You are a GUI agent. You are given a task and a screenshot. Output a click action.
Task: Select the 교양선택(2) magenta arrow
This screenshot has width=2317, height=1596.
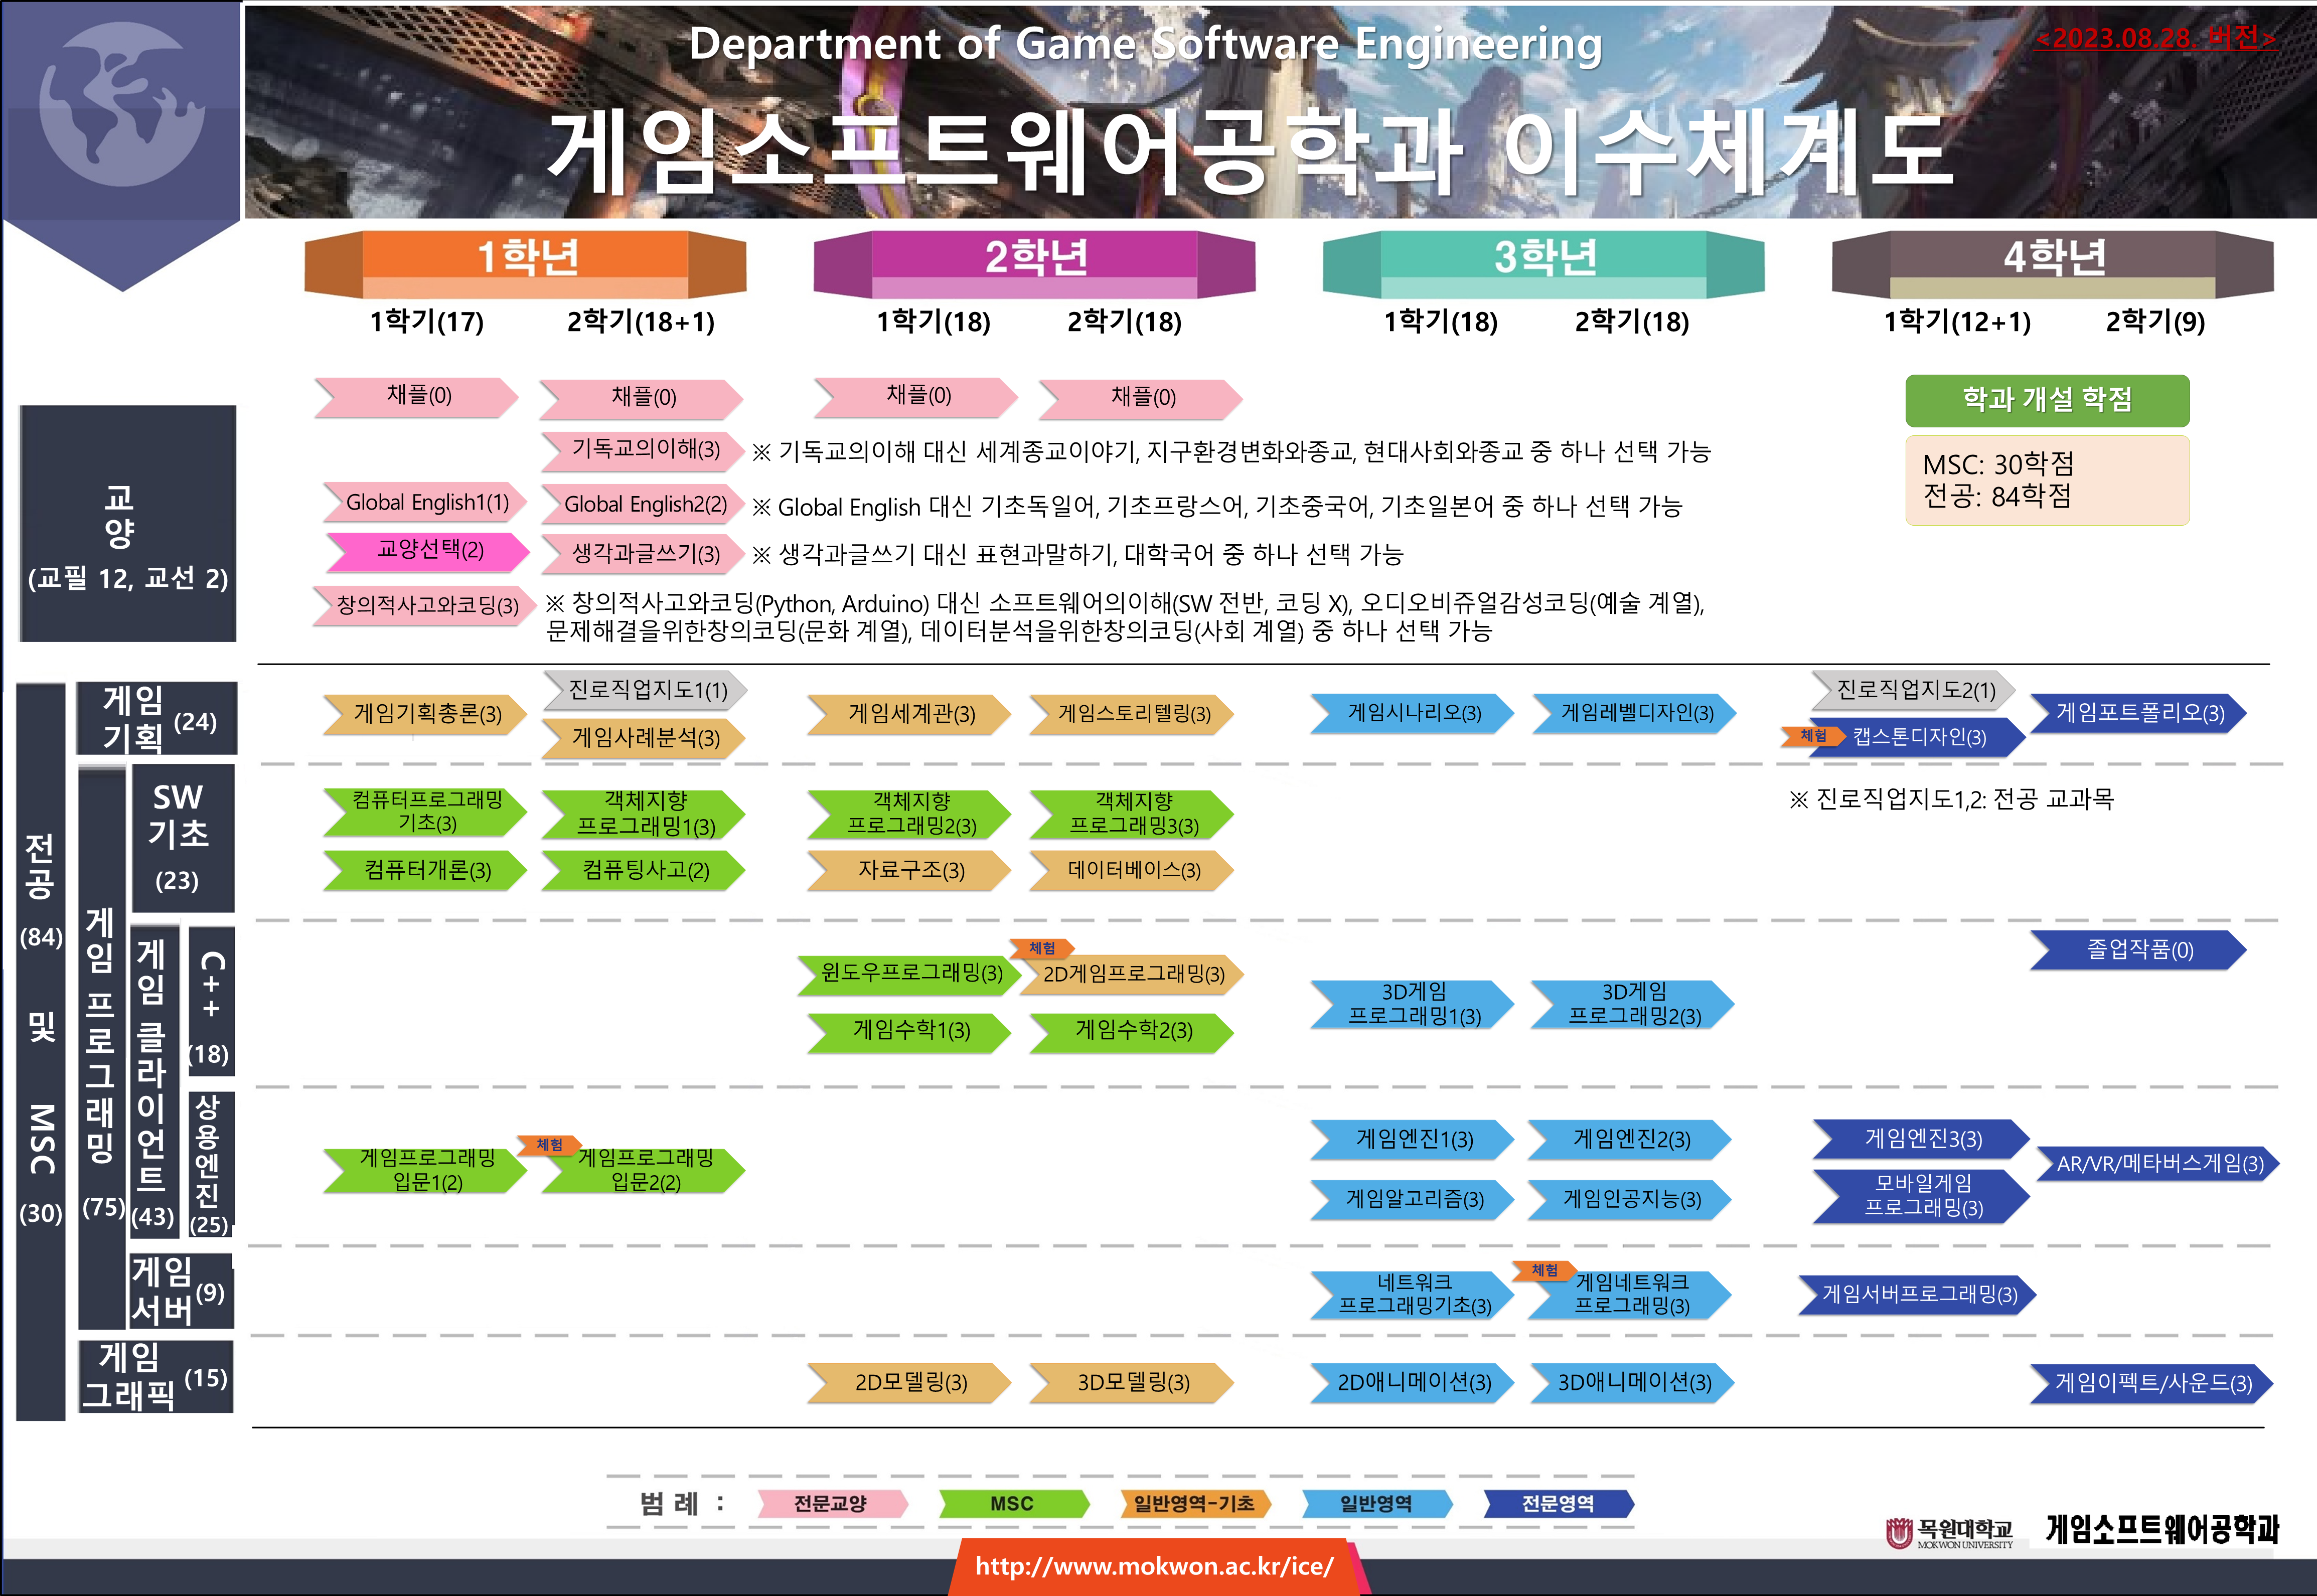coord(429,550)
